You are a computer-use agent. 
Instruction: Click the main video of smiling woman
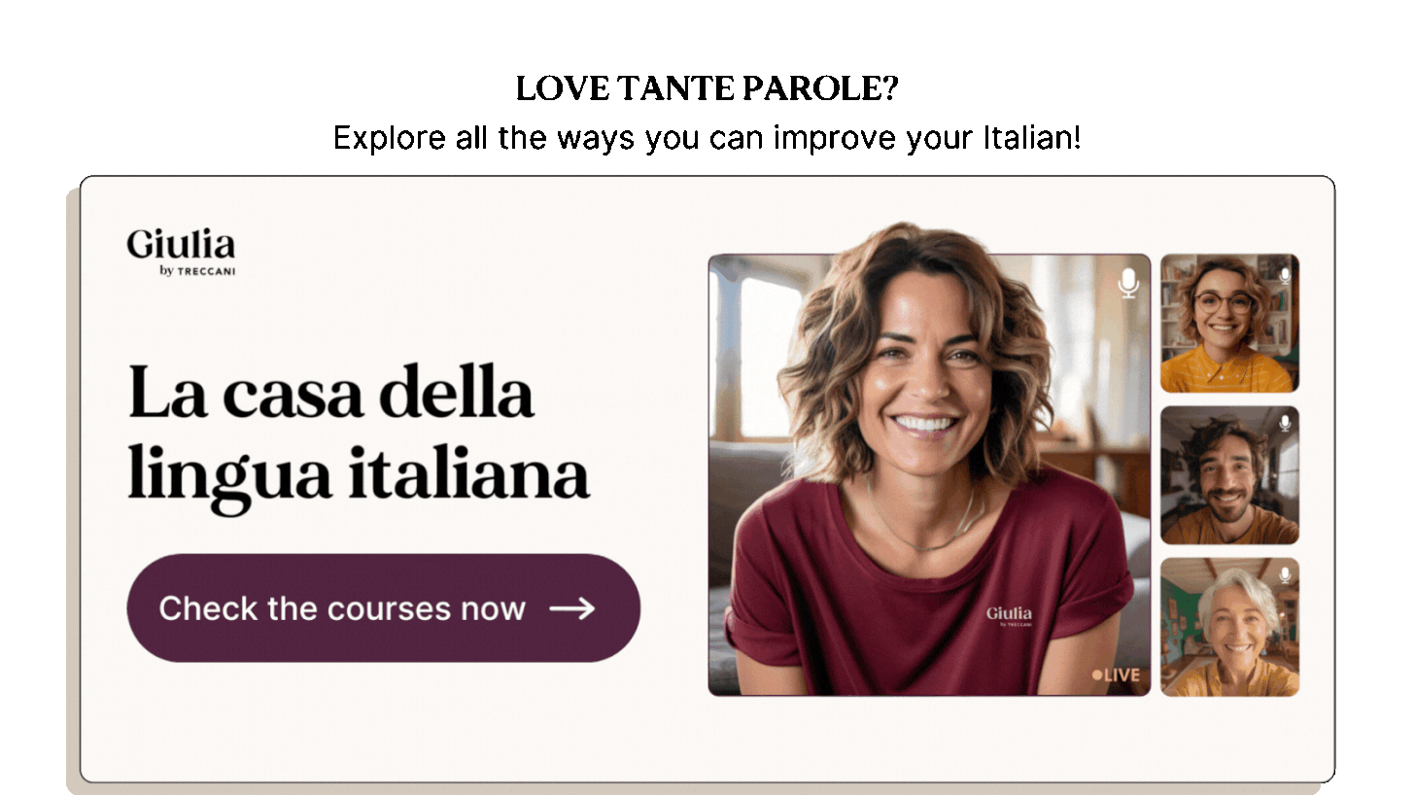coord(929,474)
